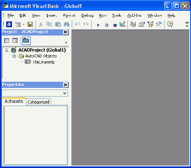
Task: Open the Tools menu
Action: (117, 15)
